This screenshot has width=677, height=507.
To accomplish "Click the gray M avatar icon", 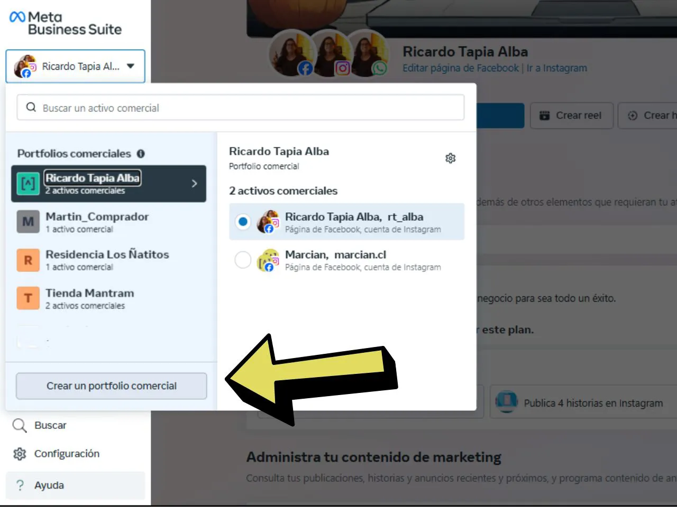I will coord(28,222).
